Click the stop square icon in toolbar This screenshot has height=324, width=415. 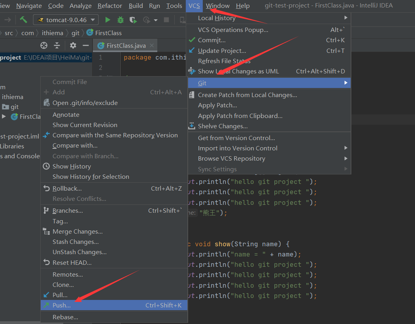click(166, 20)
